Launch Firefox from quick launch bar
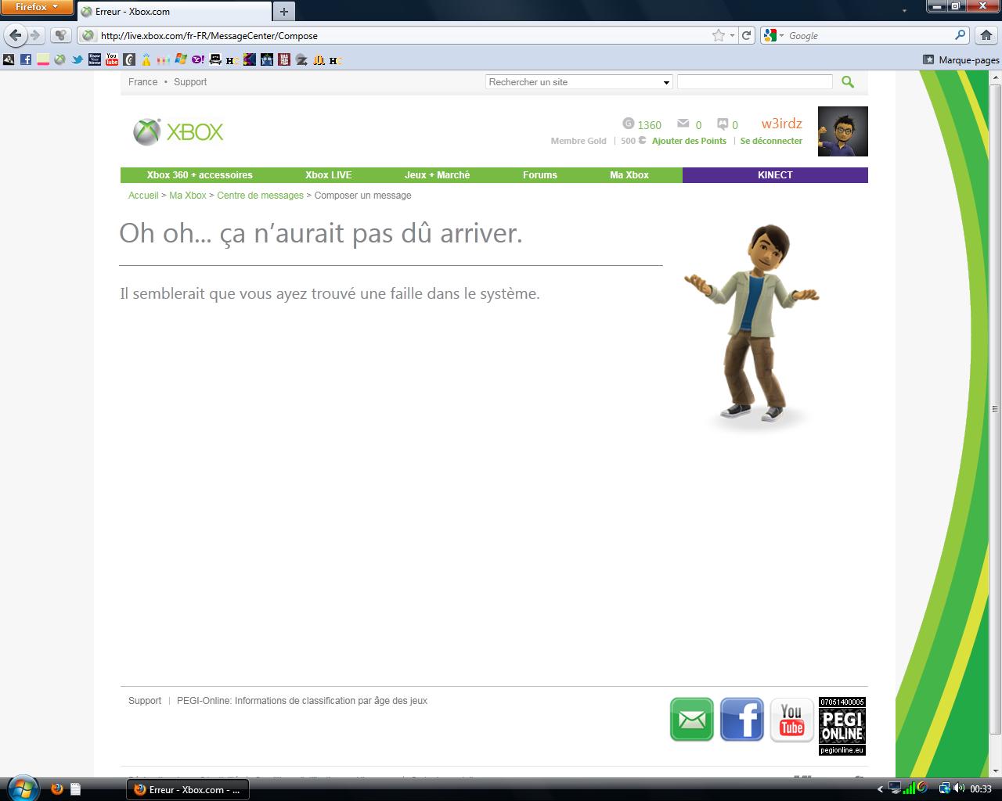Image resolution: width=1002 pixels, height=801 pixels. click(56, 788)
